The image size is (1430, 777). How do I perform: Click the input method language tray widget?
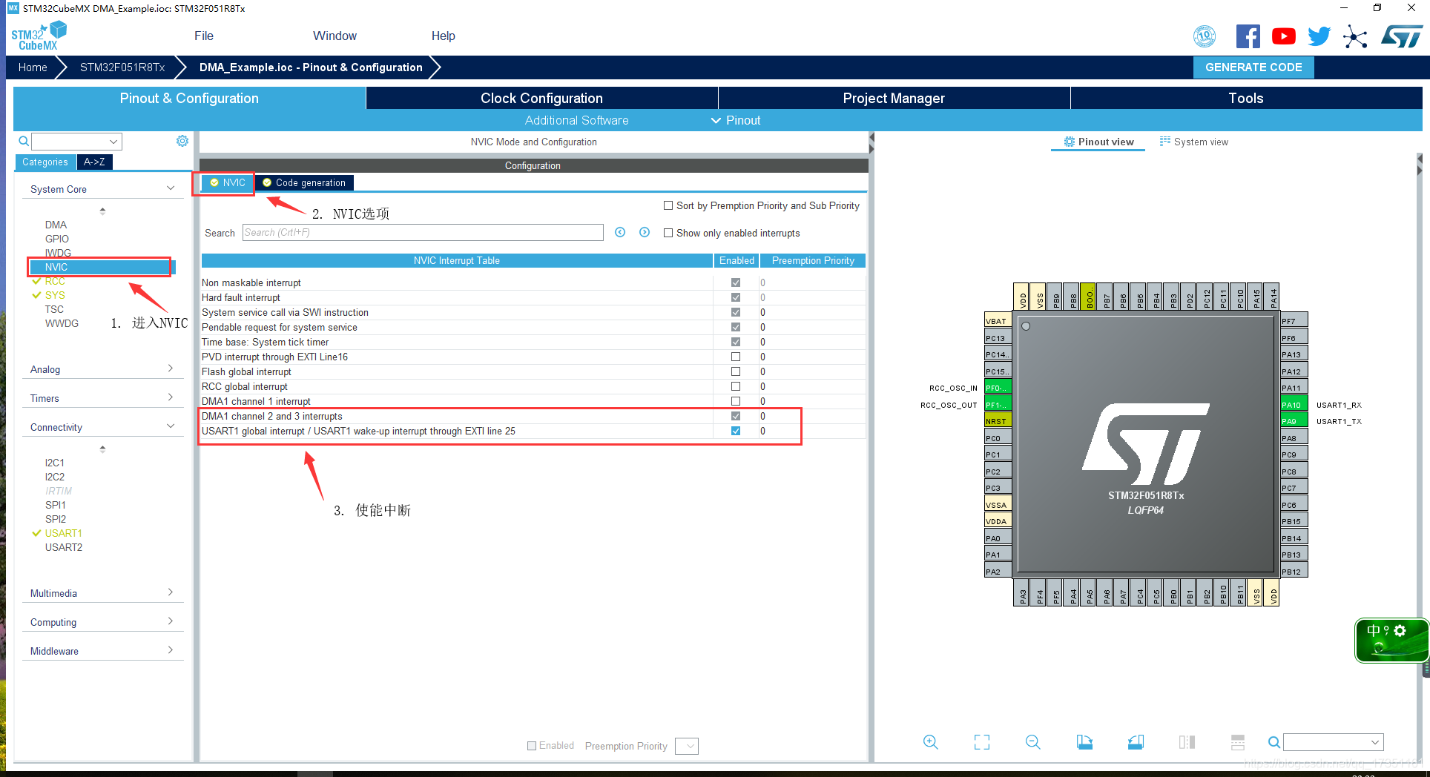pyautogui.click(x=1391, y=641)
